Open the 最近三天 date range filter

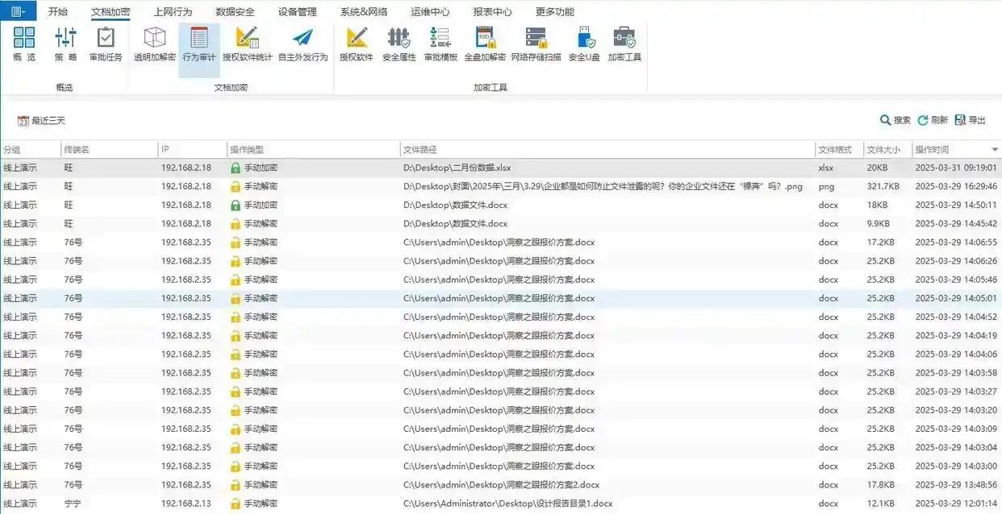[x=42, y=121]
